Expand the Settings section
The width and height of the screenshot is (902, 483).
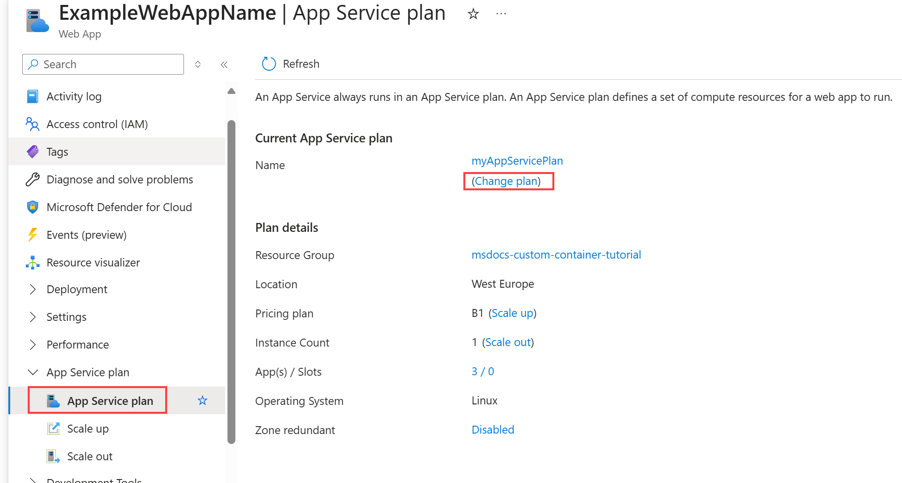tap(32, 316)
